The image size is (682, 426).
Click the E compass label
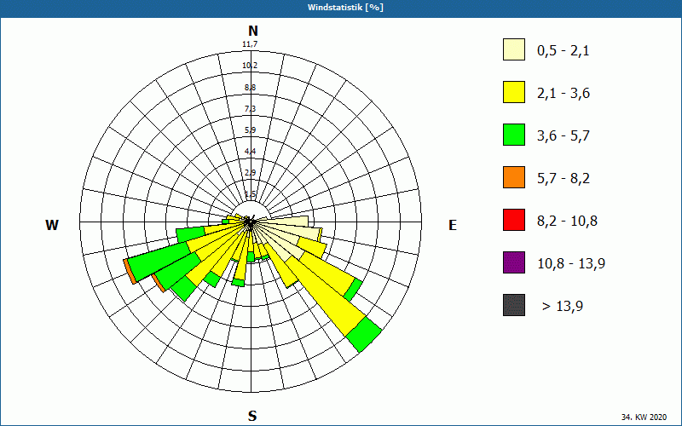[x=453, y=225]
